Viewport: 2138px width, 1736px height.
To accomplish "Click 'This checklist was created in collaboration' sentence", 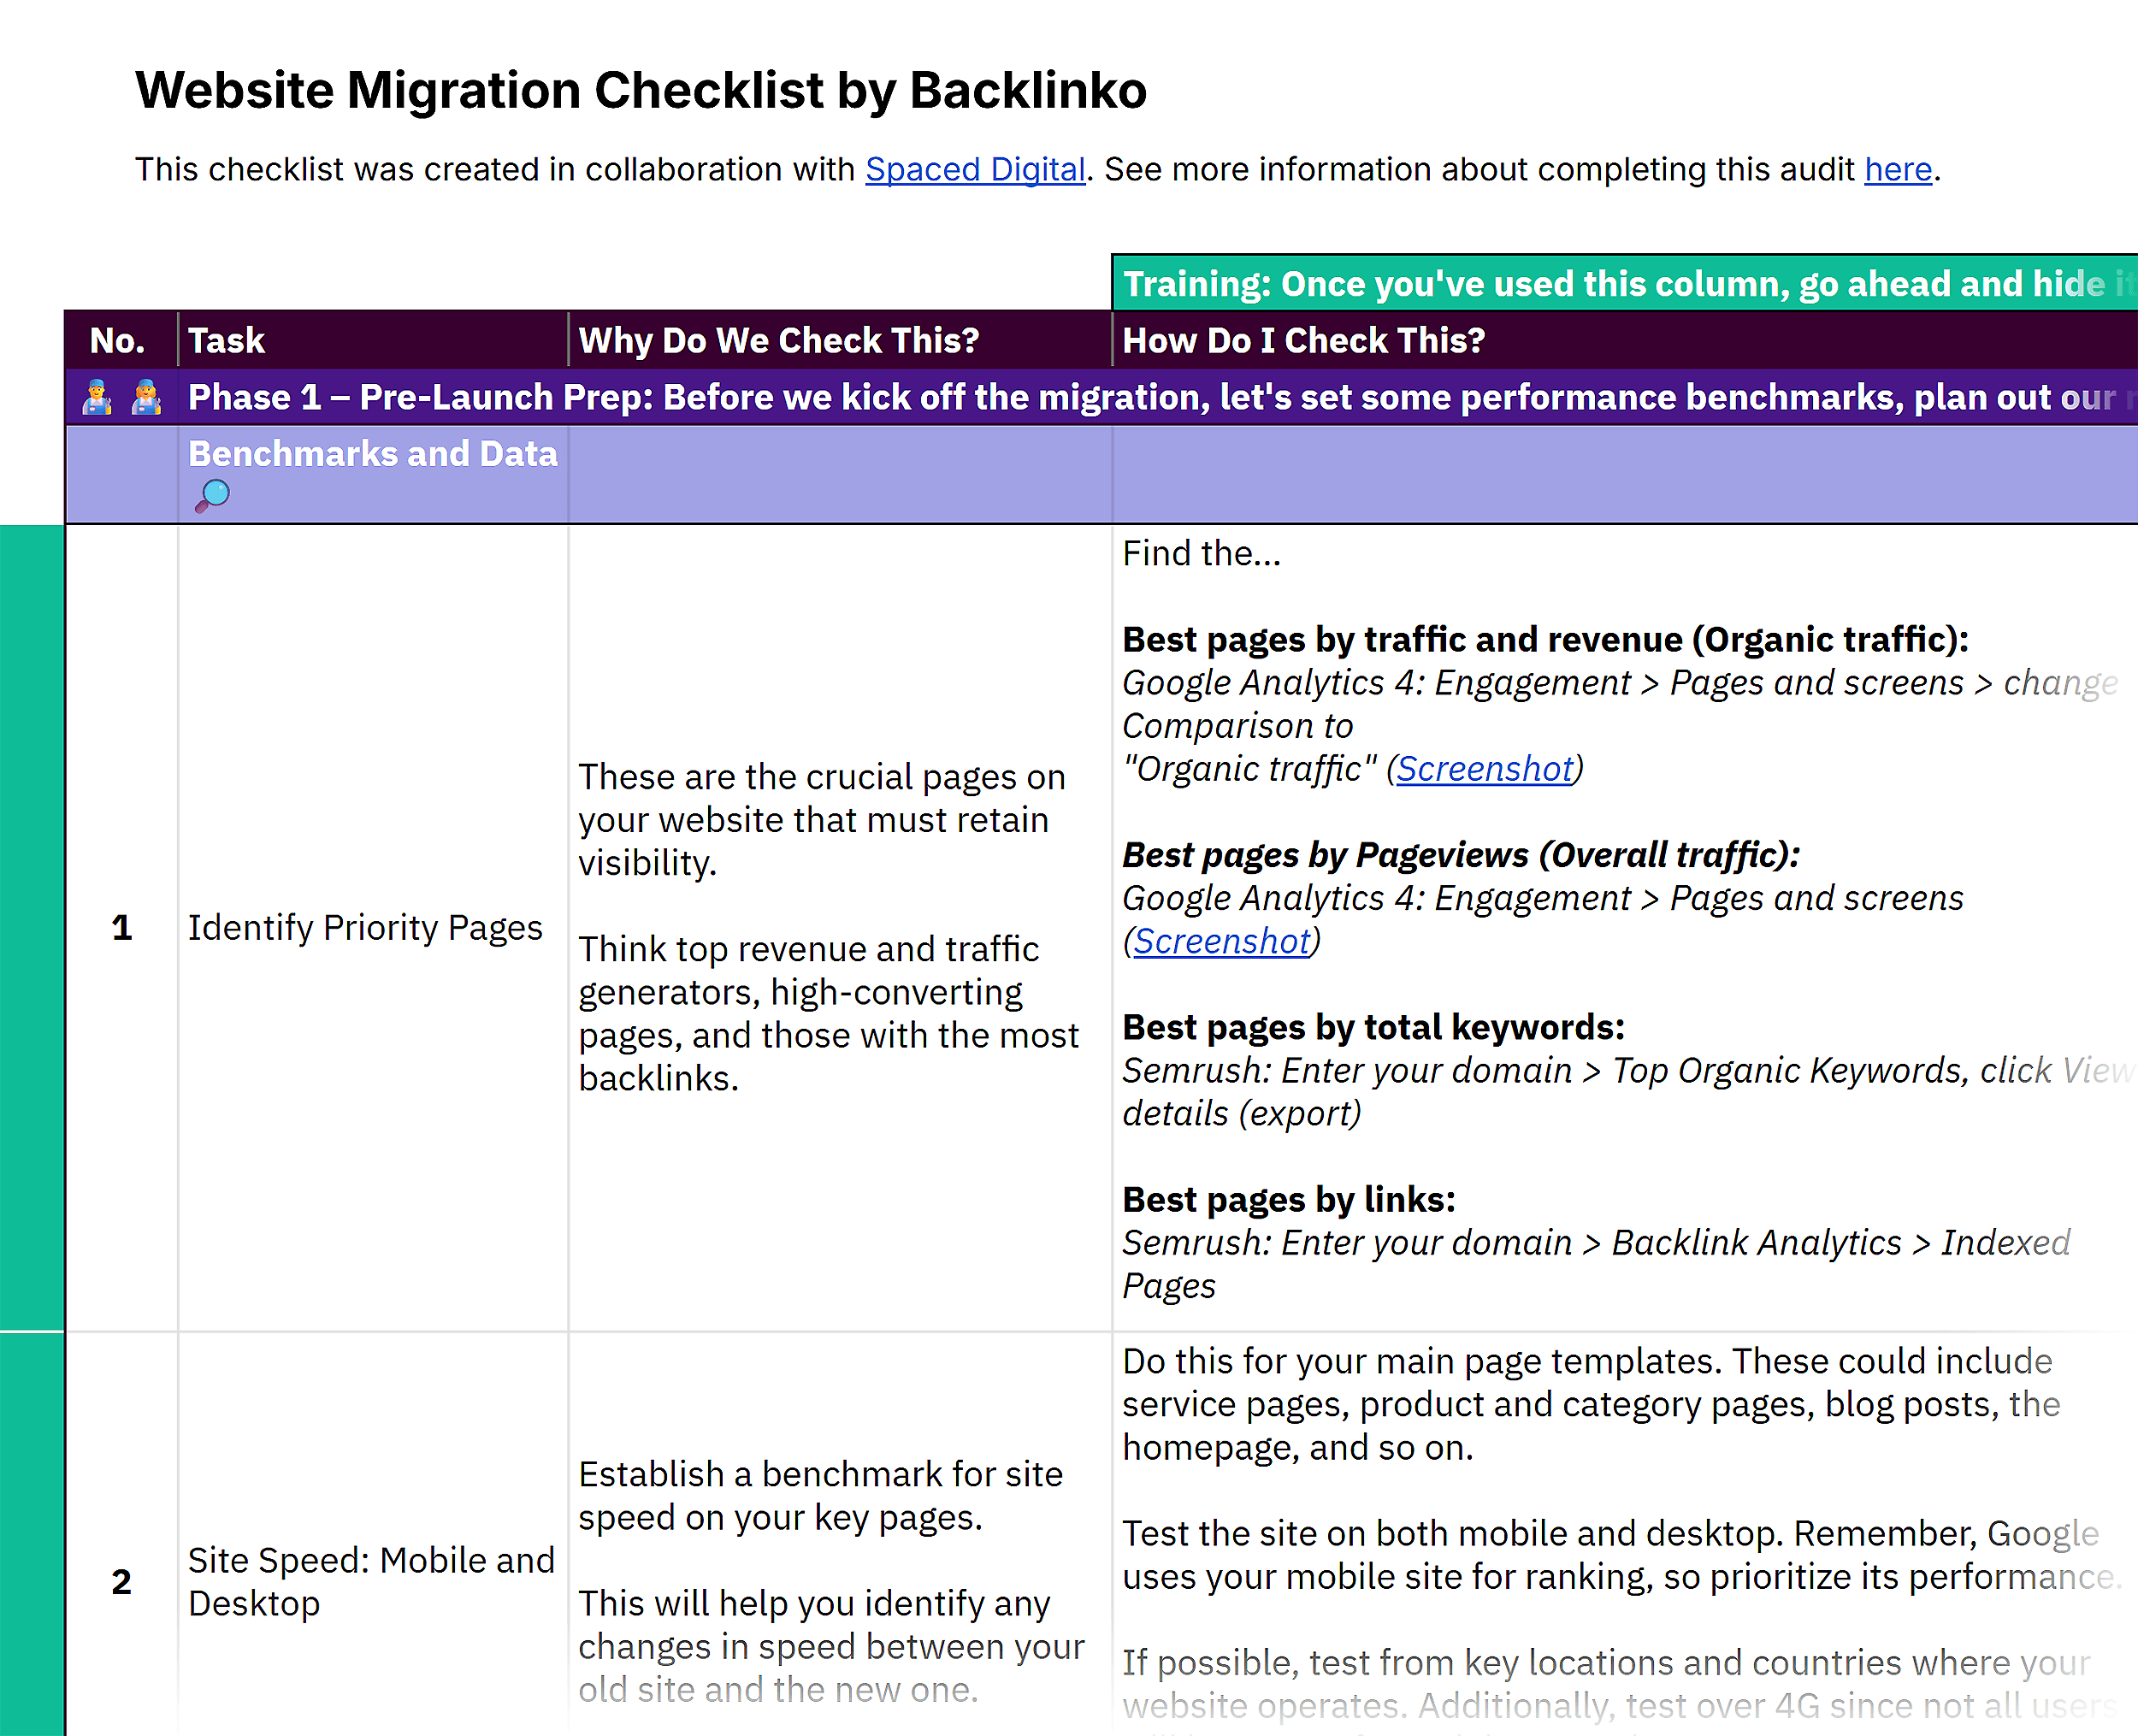I will [x=1038, y=169].
